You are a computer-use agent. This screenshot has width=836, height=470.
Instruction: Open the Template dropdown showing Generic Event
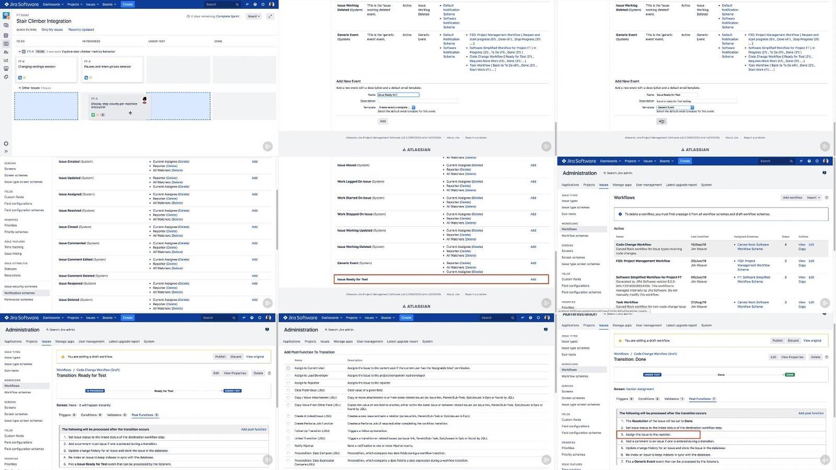pyautogui.click(x=675, y=107)
